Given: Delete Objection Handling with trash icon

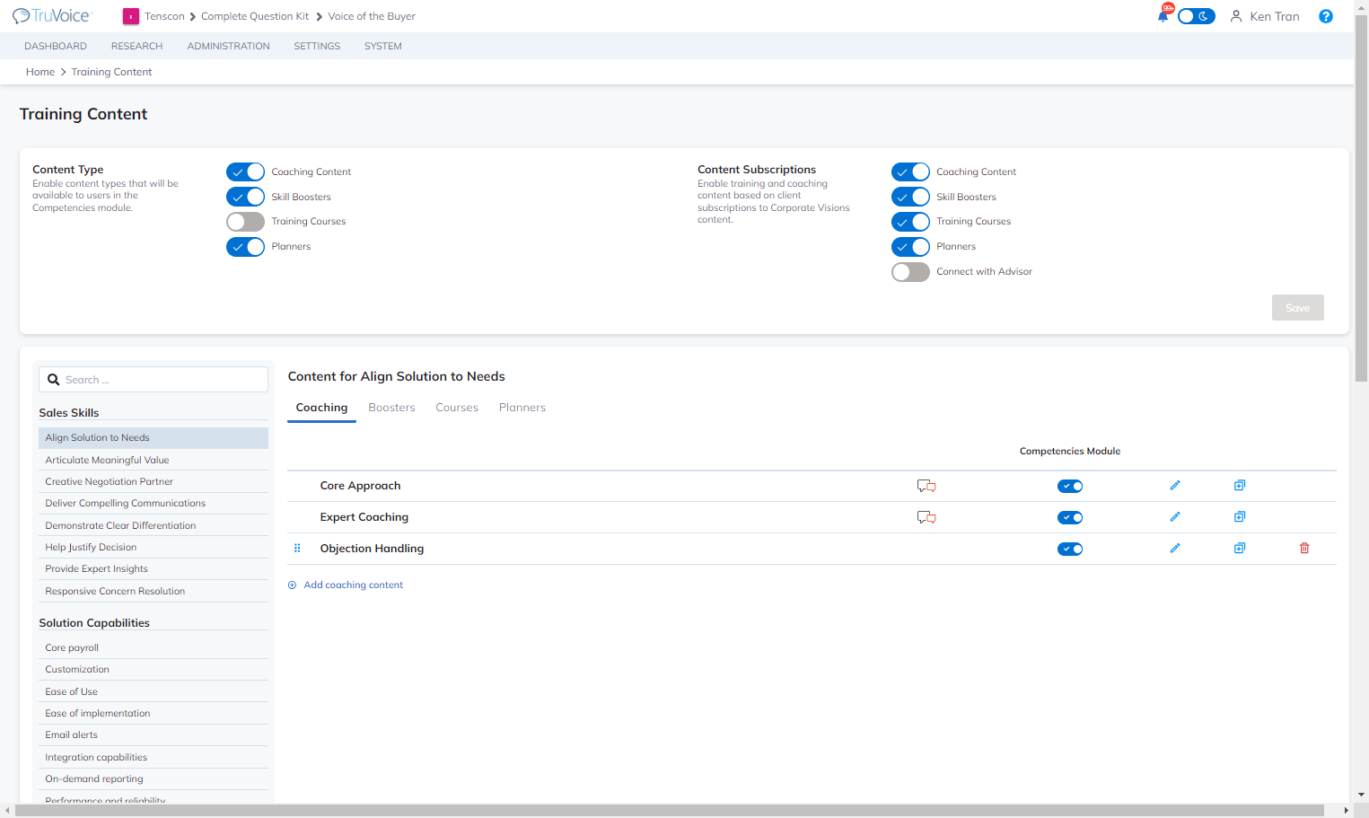Looking at the screenshot, I should pos(1304,549).
